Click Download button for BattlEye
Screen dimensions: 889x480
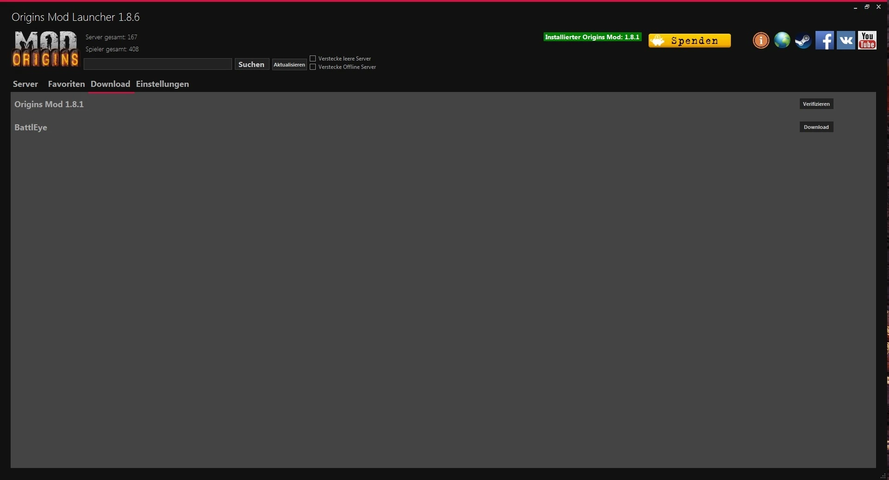point(816,127)
